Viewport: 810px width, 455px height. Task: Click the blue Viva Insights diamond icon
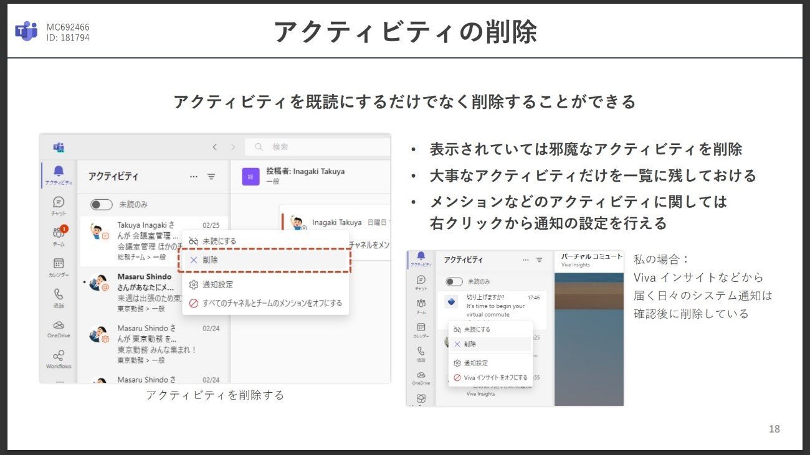pyautogui.click(x=453, y=302)
